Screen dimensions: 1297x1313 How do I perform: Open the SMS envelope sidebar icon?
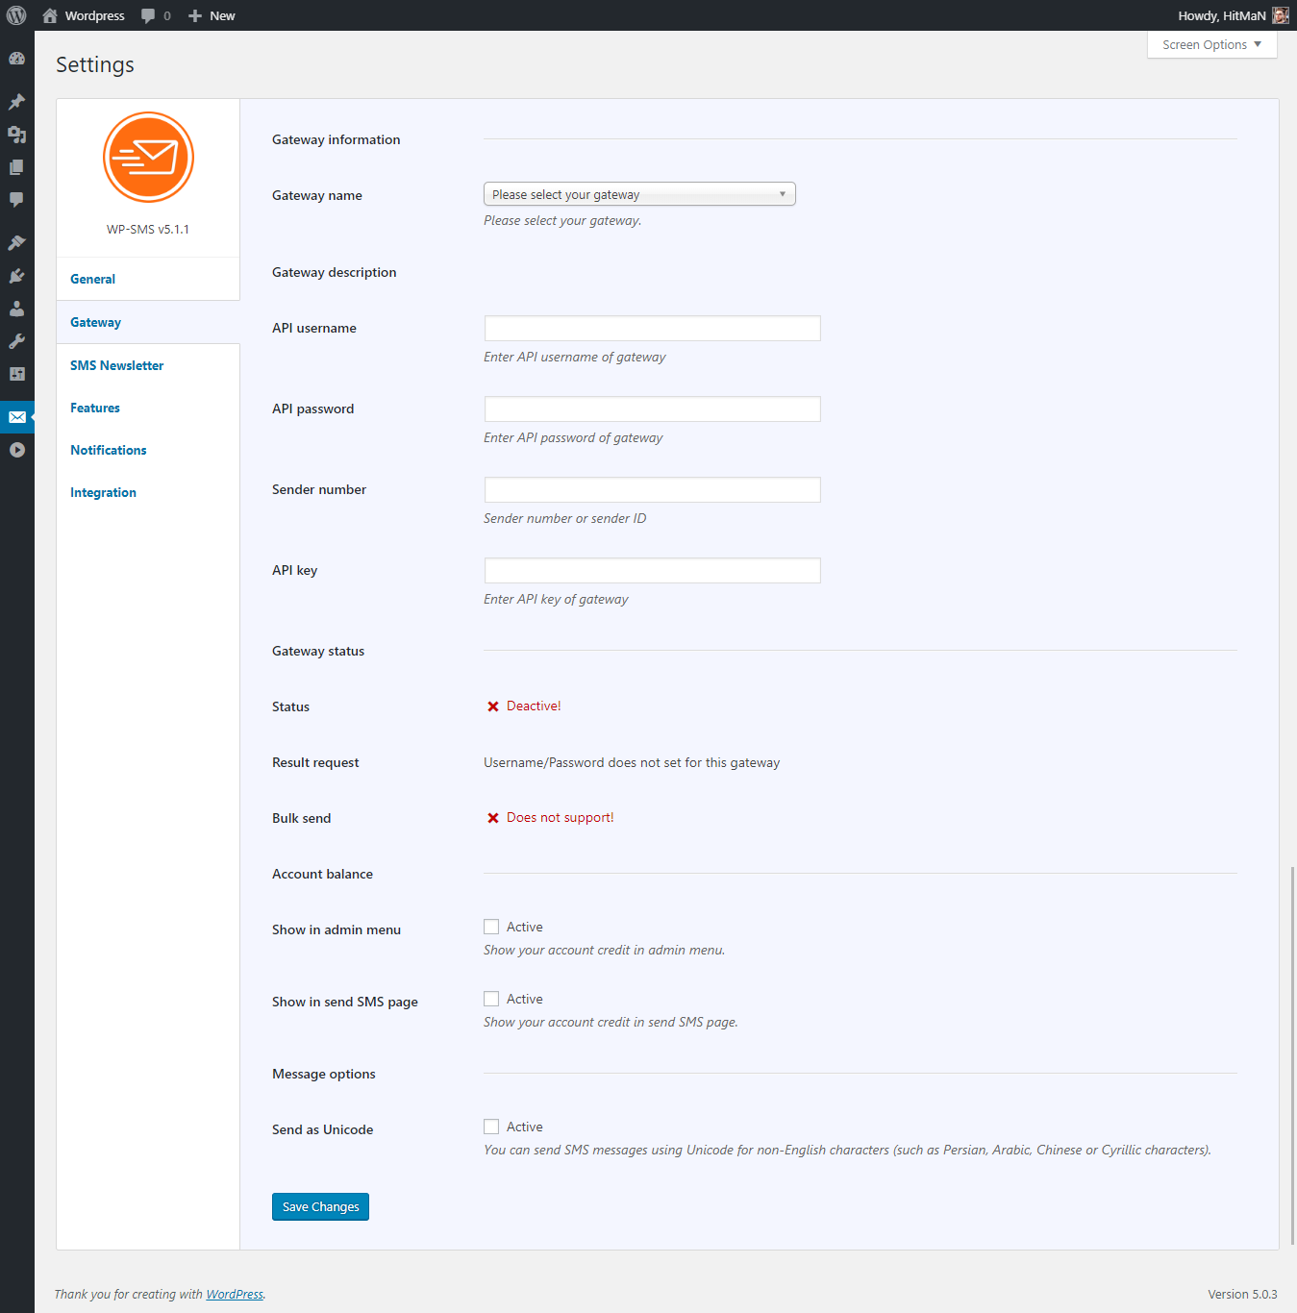click(17, 417)
